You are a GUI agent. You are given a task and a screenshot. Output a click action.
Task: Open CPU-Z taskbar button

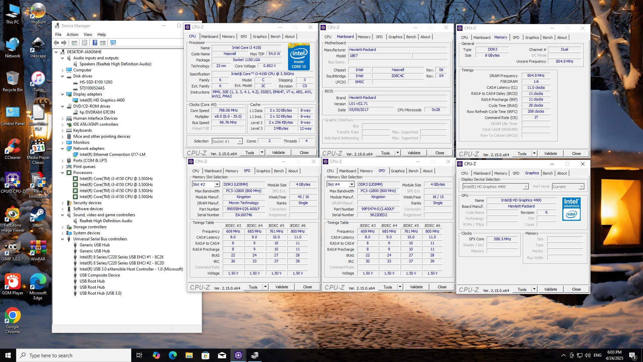(238, 355)
